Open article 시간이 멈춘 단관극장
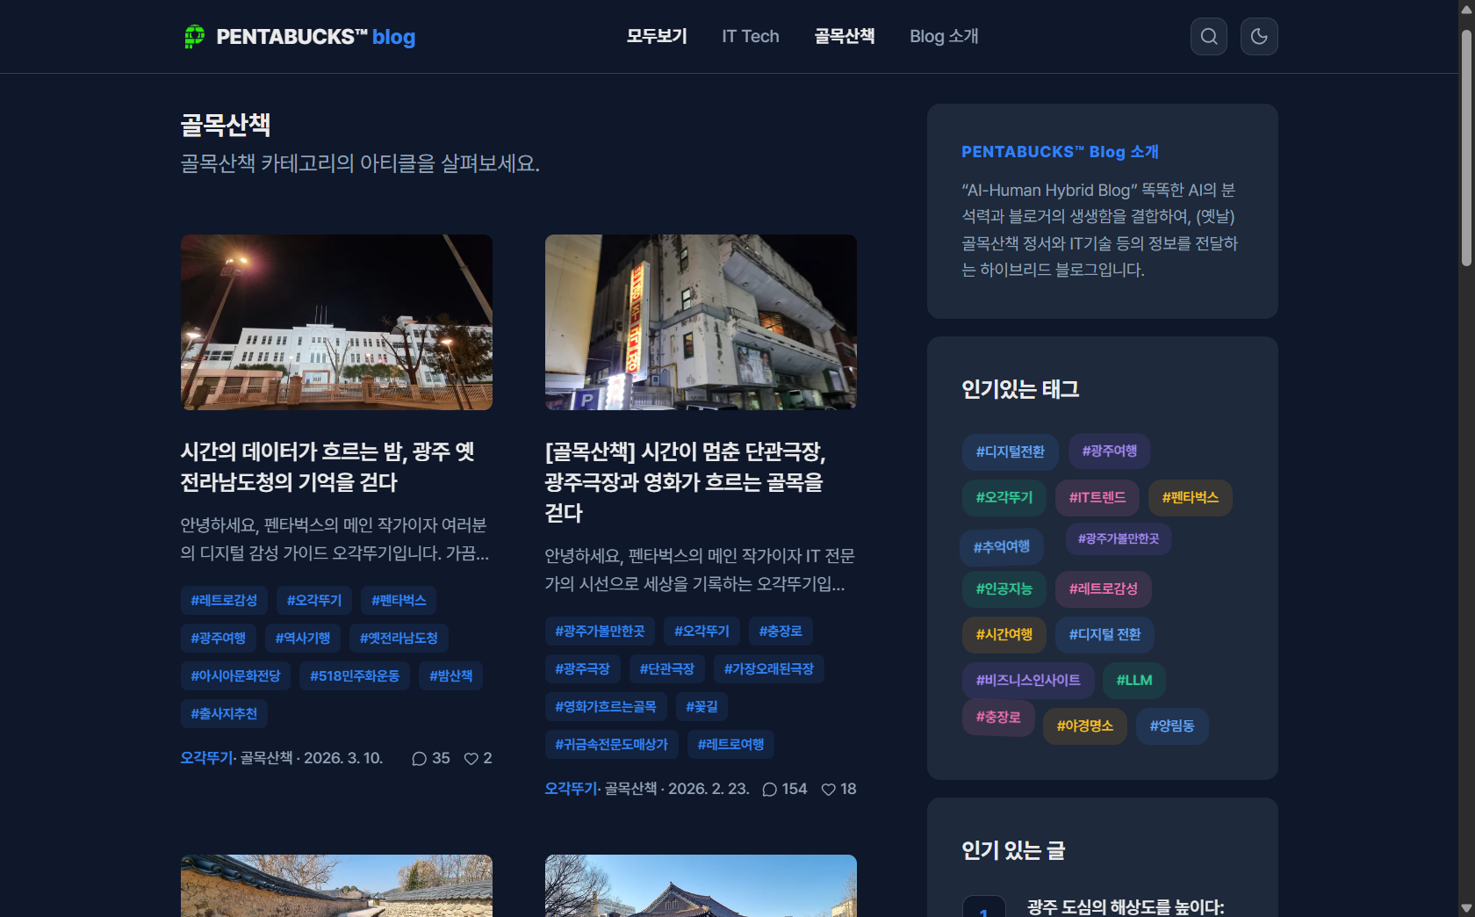Image resolution: width=1475 pixels, height=917 pixels. coord(686,482)
